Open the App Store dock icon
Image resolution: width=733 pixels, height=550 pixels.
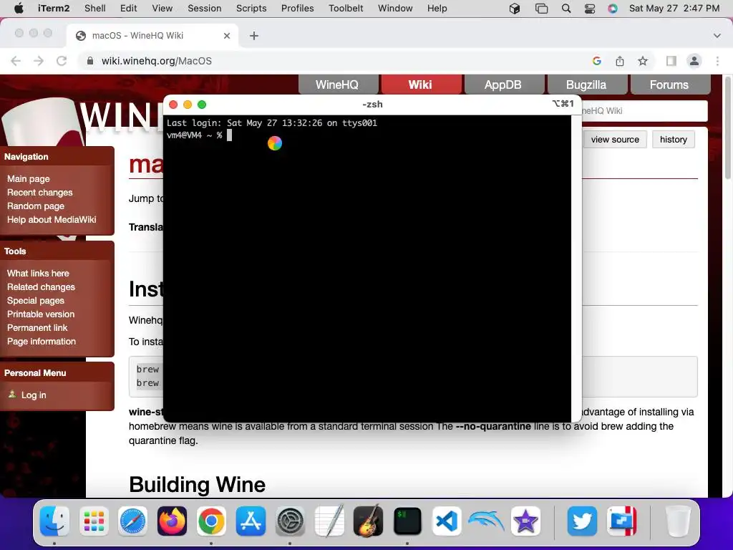251,521
